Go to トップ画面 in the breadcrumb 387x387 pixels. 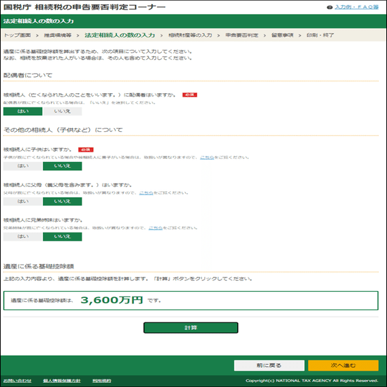coord(17,35)
